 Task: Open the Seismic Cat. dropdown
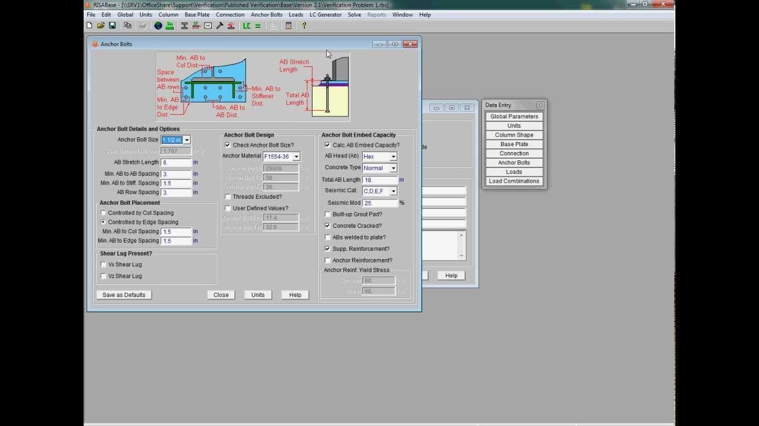pyautogui.click(x=393, y=191)
